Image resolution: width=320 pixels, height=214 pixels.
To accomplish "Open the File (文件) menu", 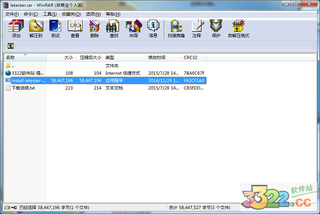I will coord(12,14).
